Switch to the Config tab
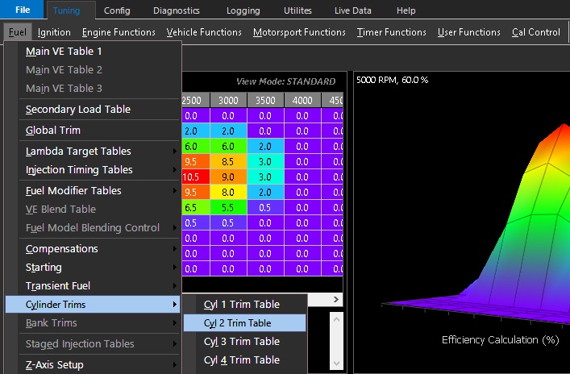Viewport: 570px width, 374px height. pyautogui.click(x=117, y=10)
